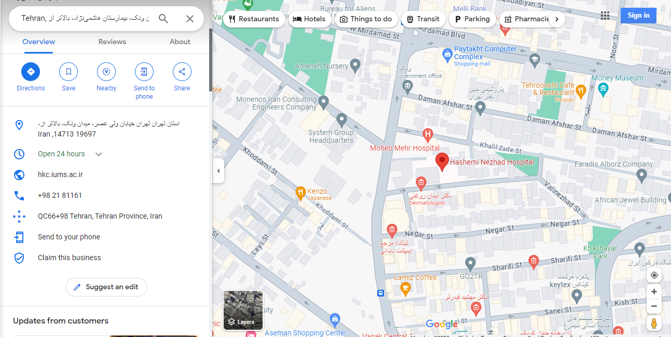This screenshot has width=671, height=337.
Task: Clear the search box with X
Action: 190,19
